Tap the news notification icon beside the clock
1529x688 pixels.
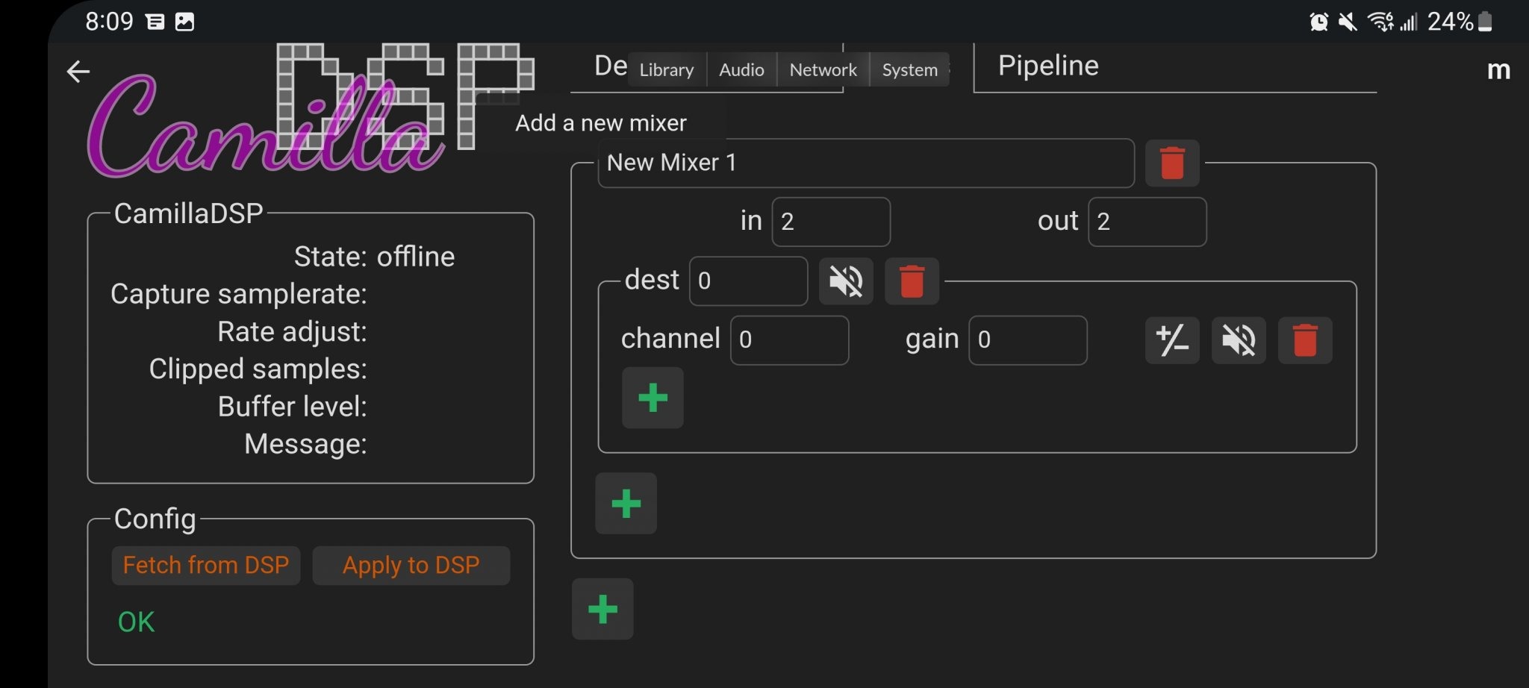(155, 22)
